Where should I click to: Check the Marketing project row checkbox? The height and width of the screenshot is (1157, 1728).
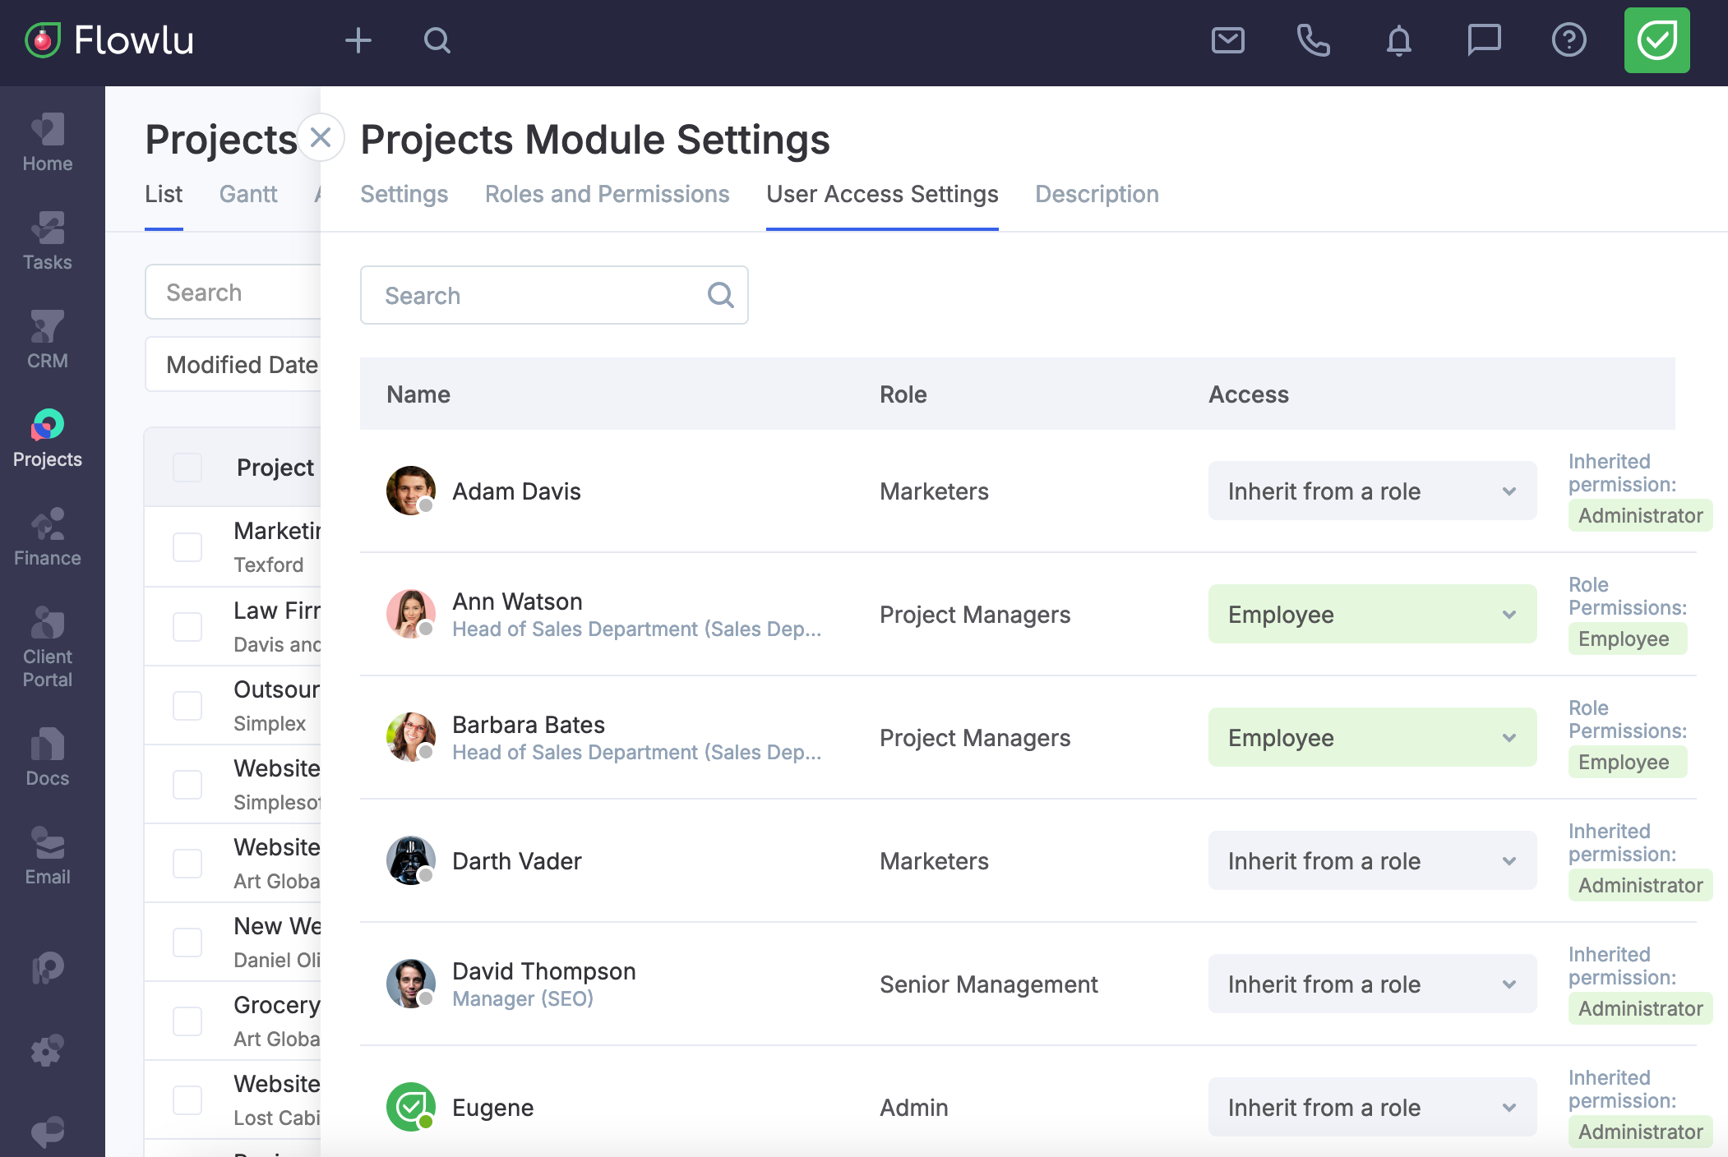click(x=187, y=547)
